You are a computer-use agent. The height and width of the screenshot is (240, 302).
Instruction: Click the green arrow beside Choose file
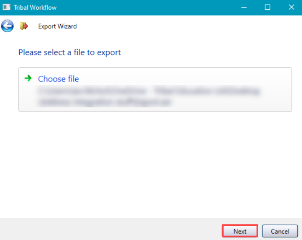(28, 78)
